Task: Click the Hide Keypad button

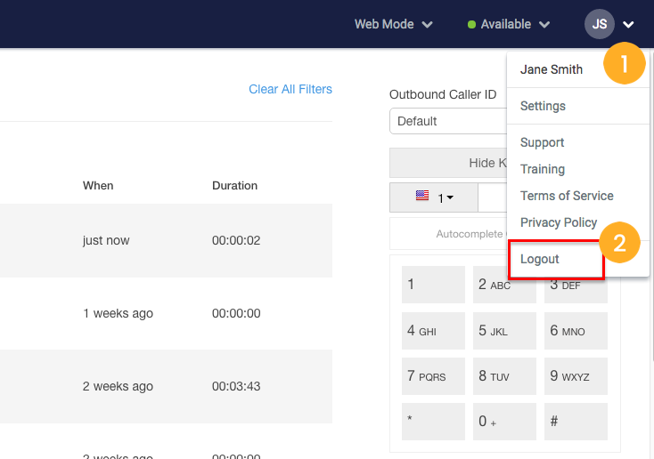Action: point(448,163)
